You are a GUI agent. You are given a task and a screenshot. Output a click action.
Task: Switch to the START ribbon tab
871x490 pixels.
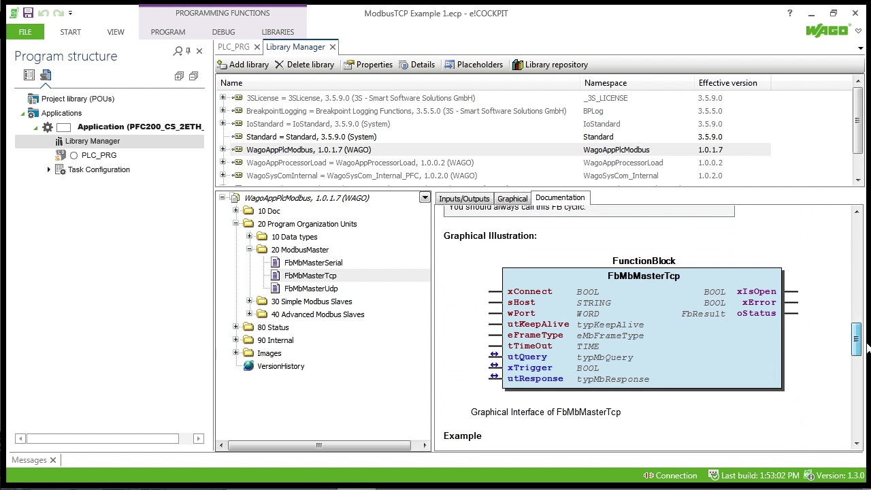click(x=70, y=32)
